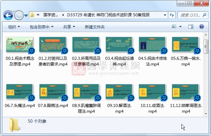
Task: Click the 新建文件夹 button
Action: [95, 27]
